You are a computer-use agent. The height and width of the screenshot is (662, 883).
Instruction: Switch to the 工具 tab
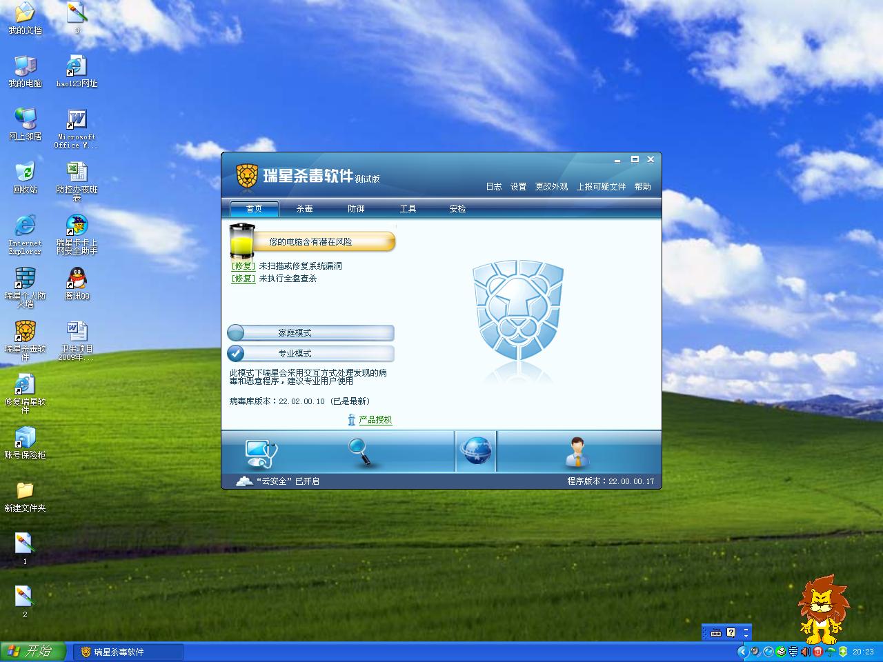[408, 209]
